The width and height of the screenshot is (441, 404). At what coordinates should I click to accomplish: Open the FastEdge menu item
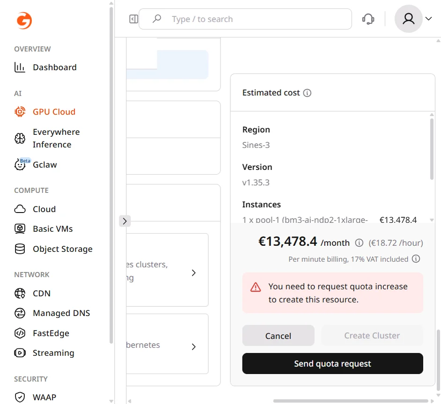tap(51, 333)
